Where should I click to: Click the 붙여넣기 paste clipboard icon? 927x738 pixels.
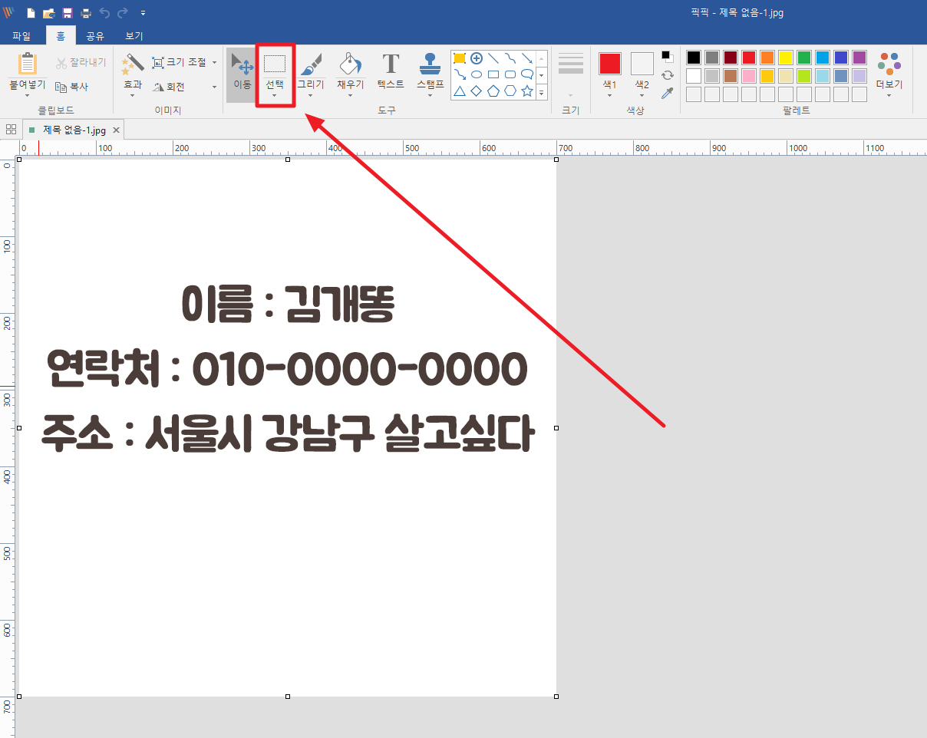click(27, 64)
